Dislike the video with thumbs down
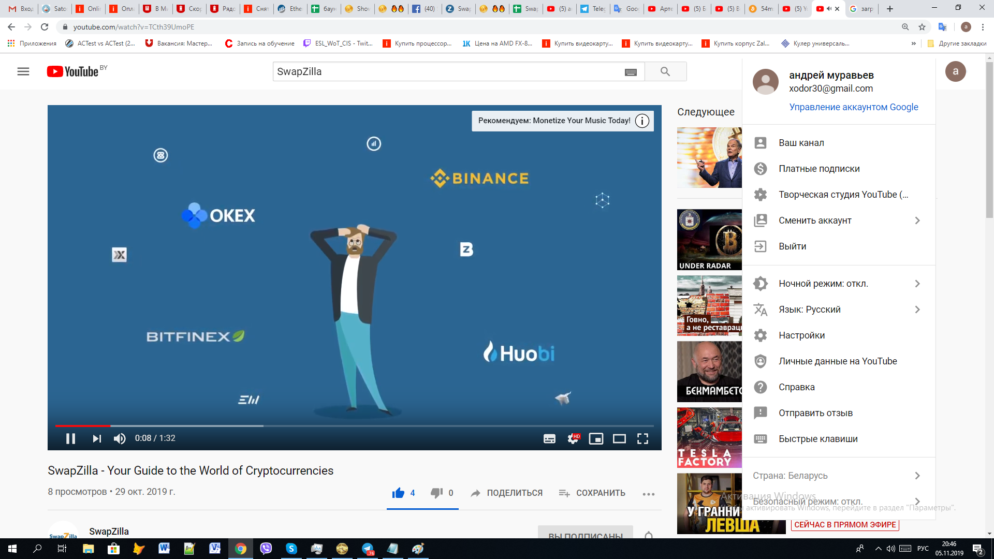Image resolution: width=994 pixels, height=559 pixels. click(436, 493)
